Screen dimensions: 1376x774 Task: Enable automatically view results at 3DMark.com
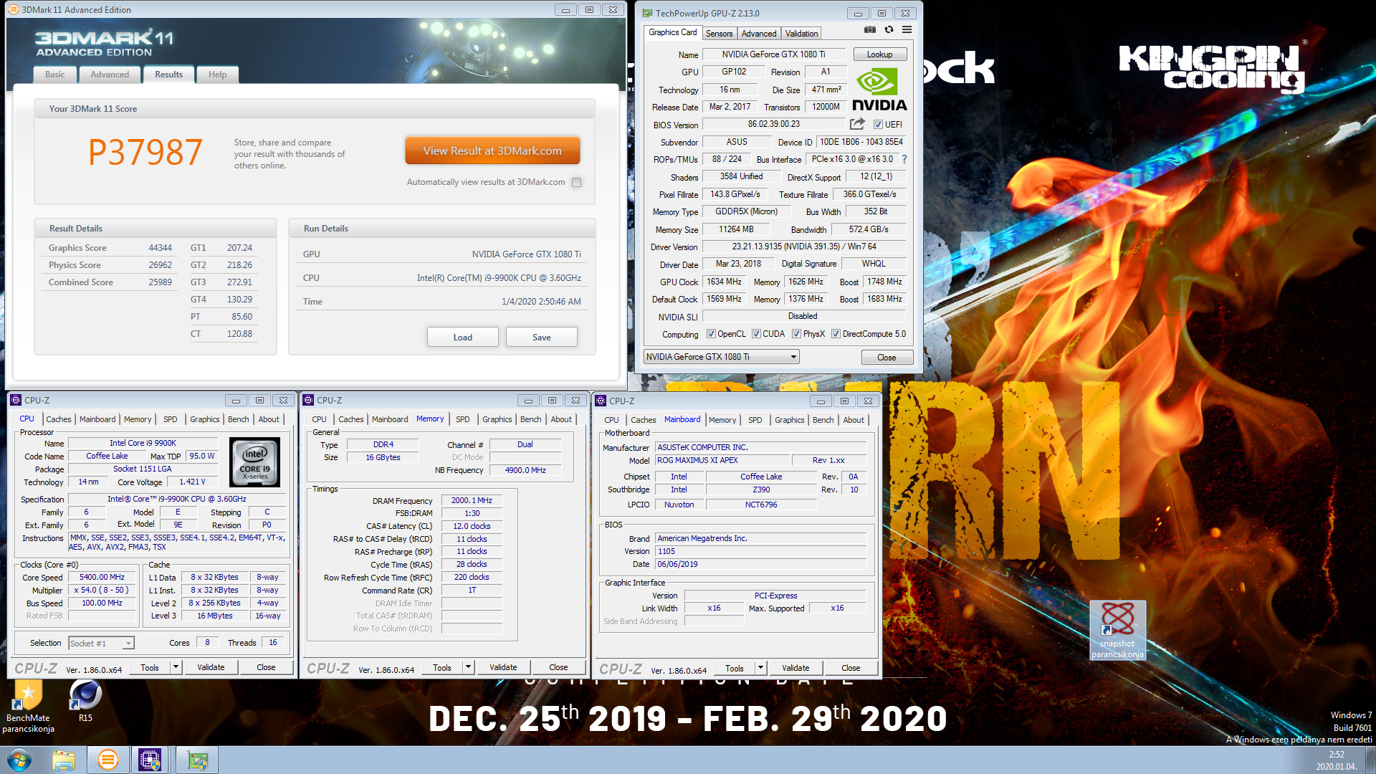[577, 182]
